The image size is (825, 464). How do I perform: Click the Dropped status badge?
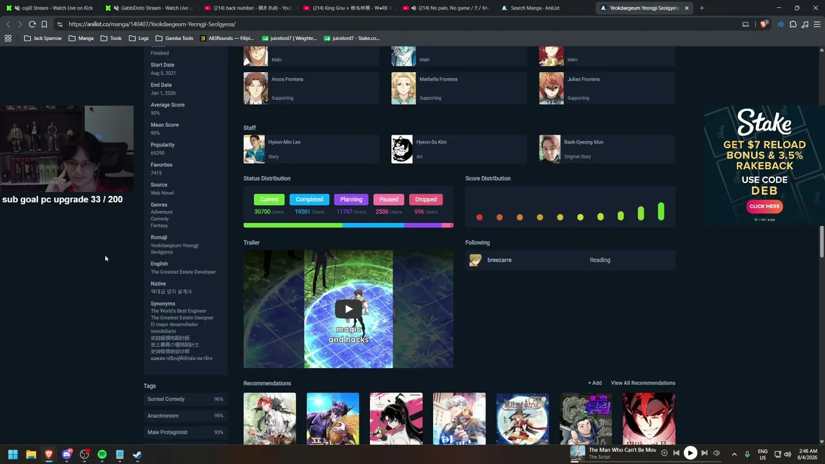click(426, 199)
